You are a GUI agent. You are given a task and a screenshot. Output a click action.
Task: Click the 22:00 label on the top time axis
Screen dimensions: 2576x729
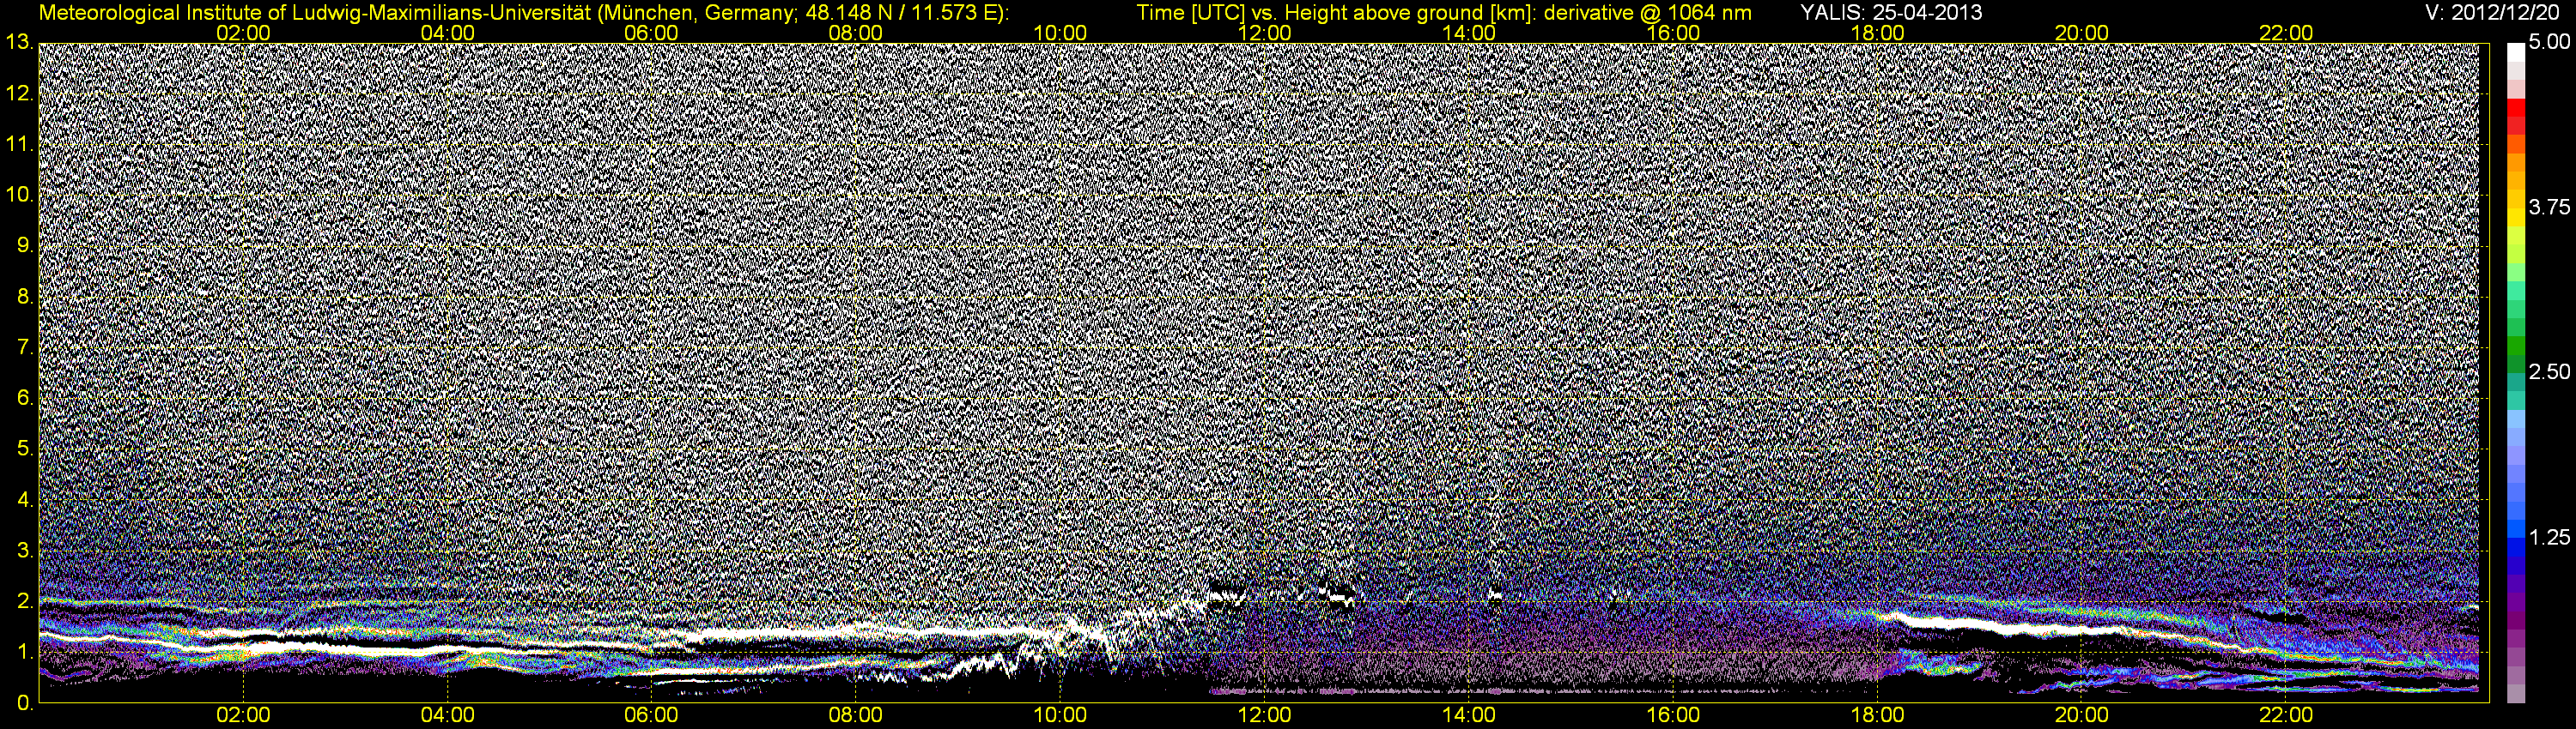click(x=2286, y=33)
